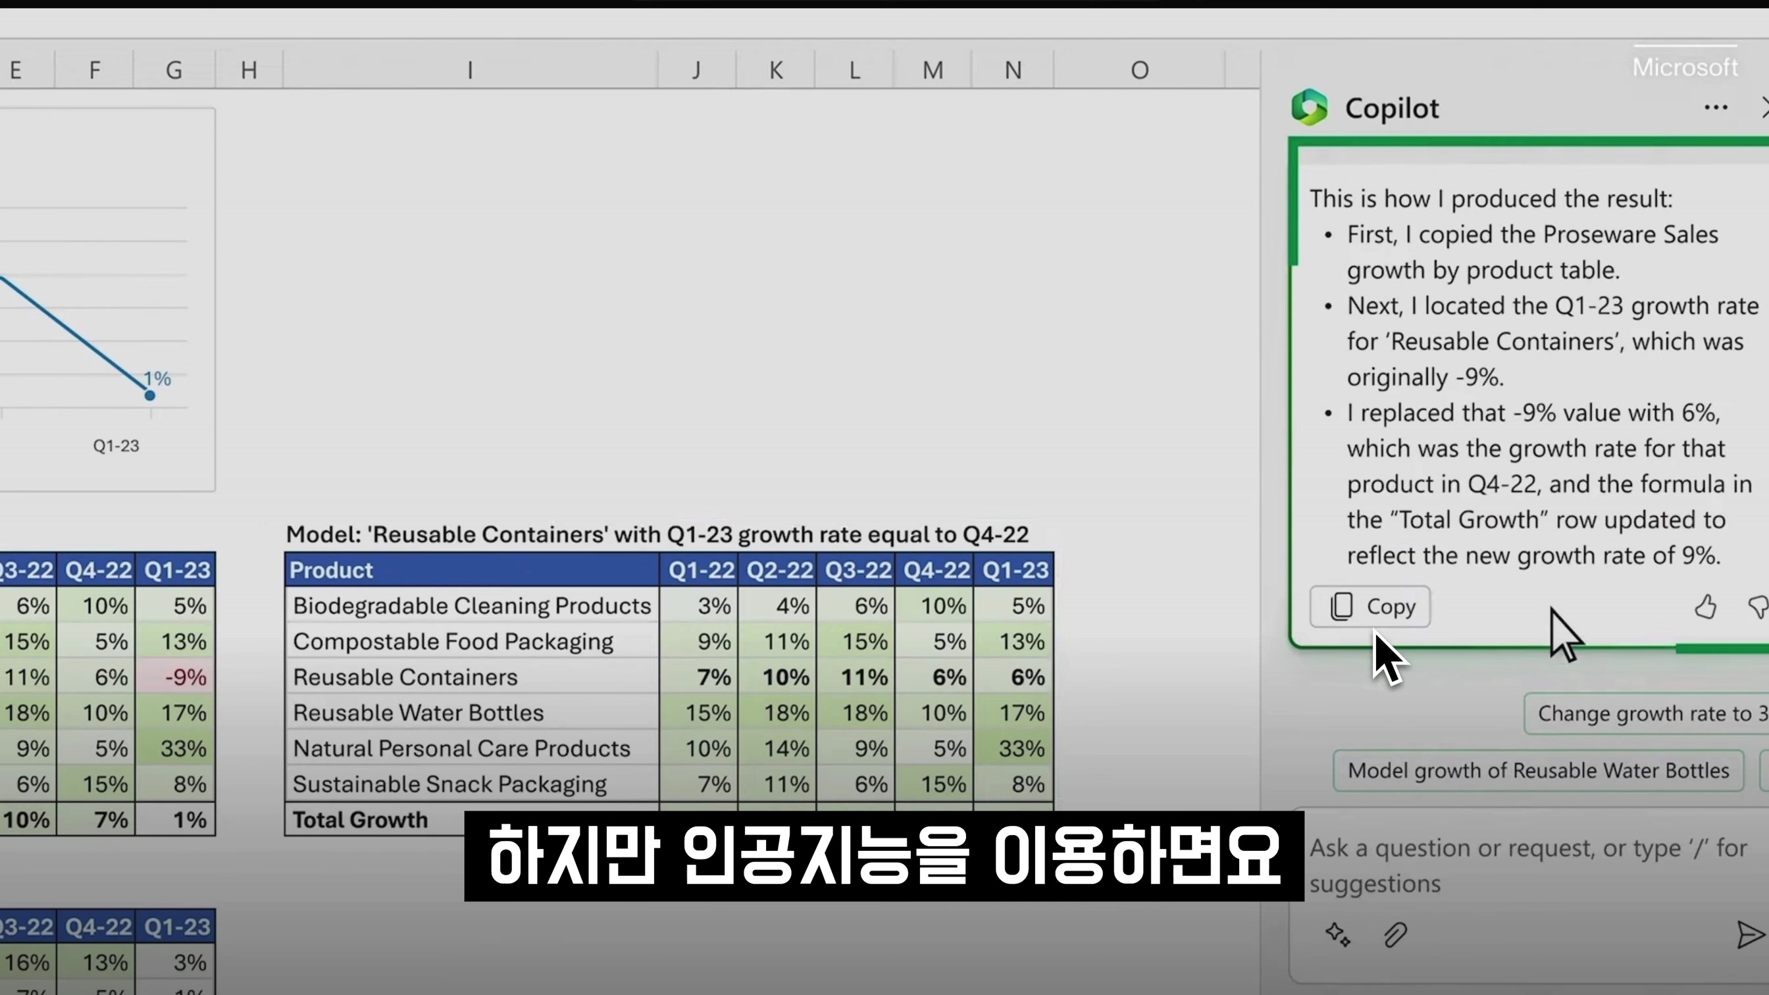Open the Copilot more options ellipsis
This screenshot has height=995, width=1769.
tap(1716, 108)
